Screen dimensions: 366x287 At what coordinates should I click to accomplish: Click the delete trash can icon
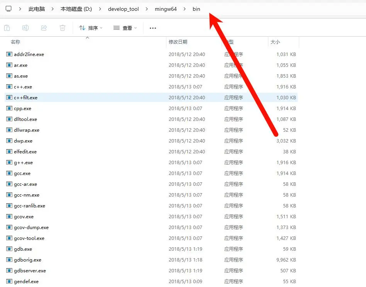point(63,28)
